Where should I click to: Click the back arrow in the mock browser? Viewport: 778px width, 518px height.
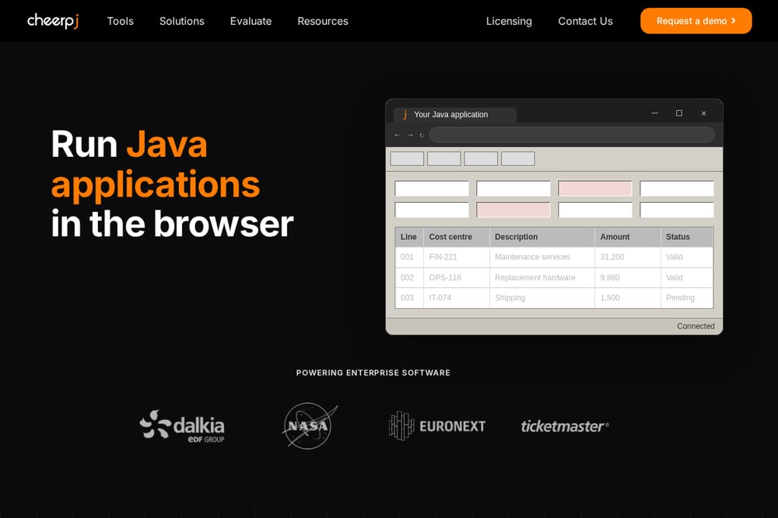coord(397,134)
